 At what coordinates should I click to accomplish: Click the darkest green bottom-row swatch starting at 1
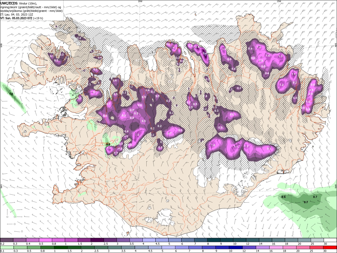coord(61,247)
